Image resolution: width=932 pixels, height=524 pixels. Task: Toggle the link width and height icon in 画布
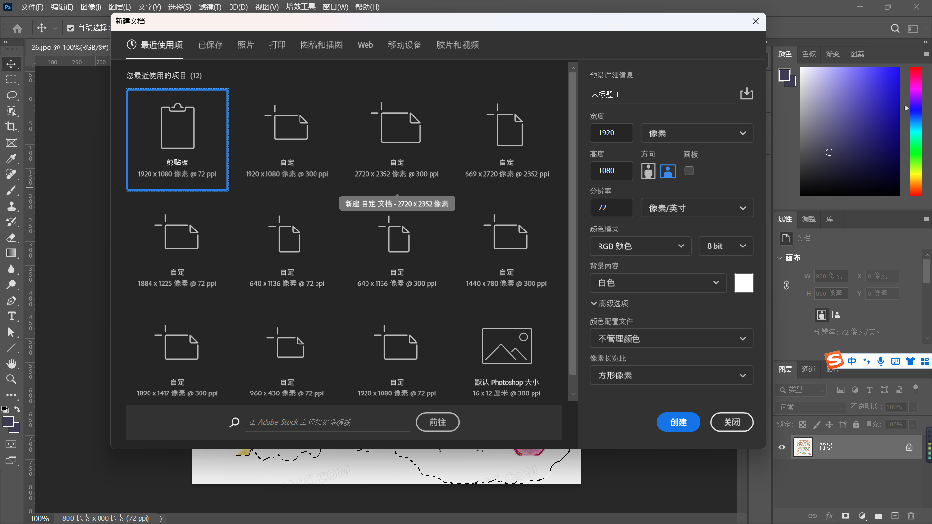[786, 285]
